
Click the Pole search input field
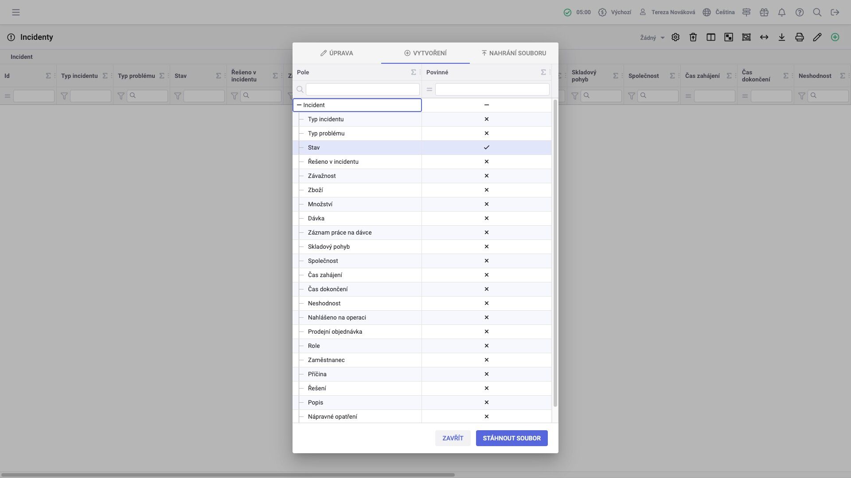(362, 89)
